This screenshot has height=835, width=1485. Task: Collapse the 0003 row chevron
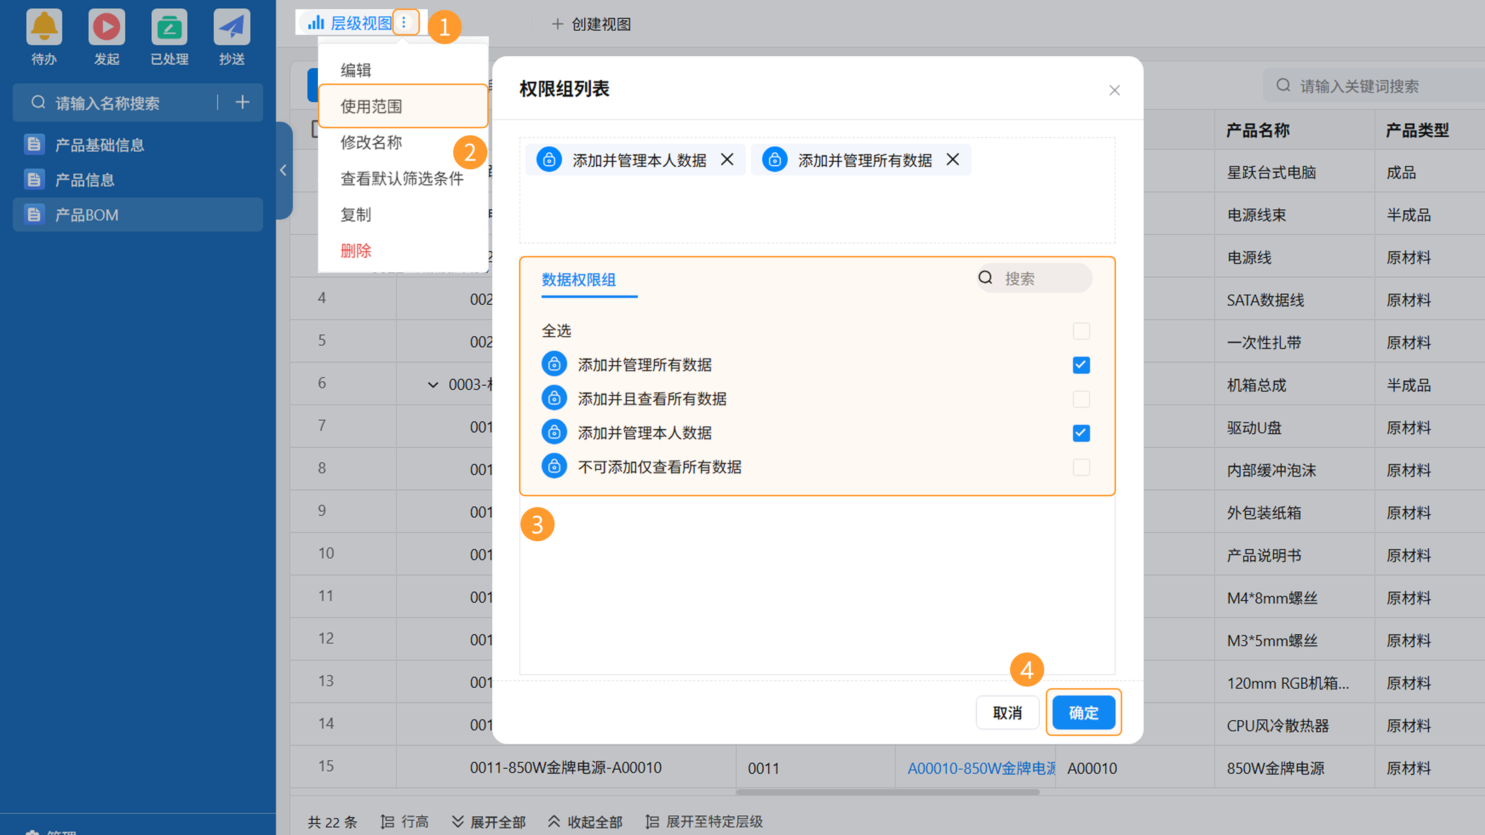[x=433, y=385]
